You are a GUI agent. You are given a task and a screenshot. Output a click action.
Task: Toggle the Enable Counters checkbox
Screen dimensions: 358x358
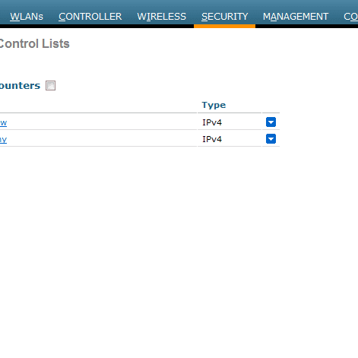coord(50,86)
